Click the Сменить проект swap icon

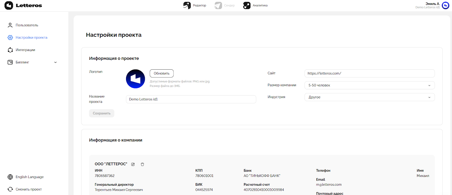pos(10,189)
